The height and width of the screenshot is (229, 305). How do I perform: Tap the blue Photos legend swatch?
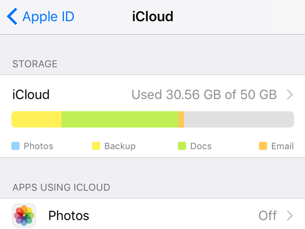click(16, 146)
